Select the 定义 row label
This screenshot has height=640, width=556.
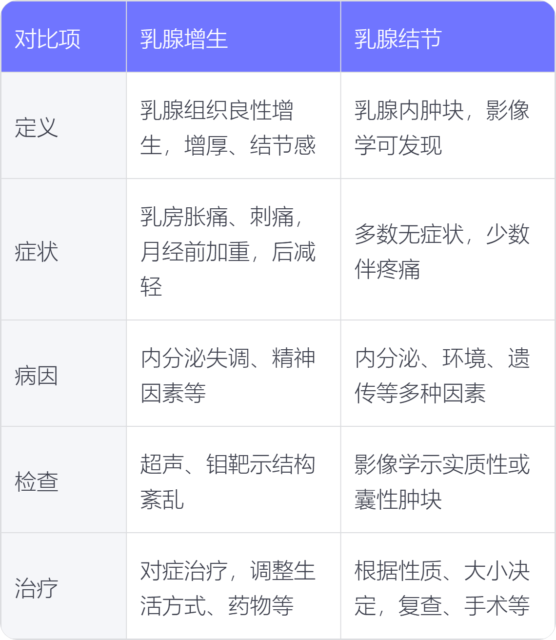tap(37, 128)
